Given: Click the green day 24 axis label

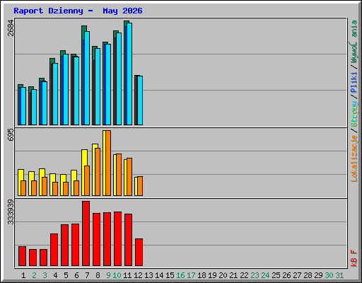Looking at the screenshot, I should [x=265, y=275].
